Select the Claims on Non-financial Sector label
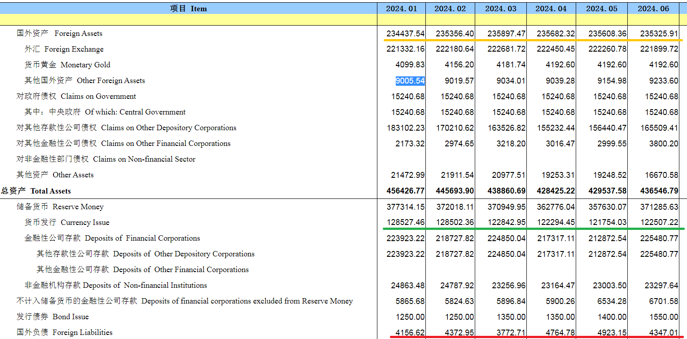Image resolution: width=687 pixels, height=339 pixels. (106, 159)
